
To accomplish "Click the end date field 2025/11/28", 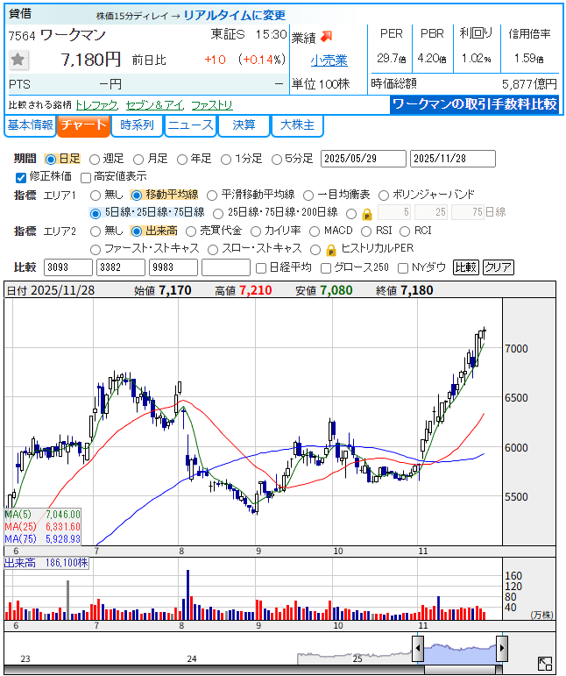I will coord(453,159).
